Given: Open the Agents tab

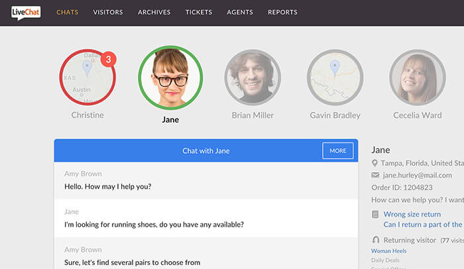Looking at the screenshot, I should pyautogui.click(x=240, y=12).
